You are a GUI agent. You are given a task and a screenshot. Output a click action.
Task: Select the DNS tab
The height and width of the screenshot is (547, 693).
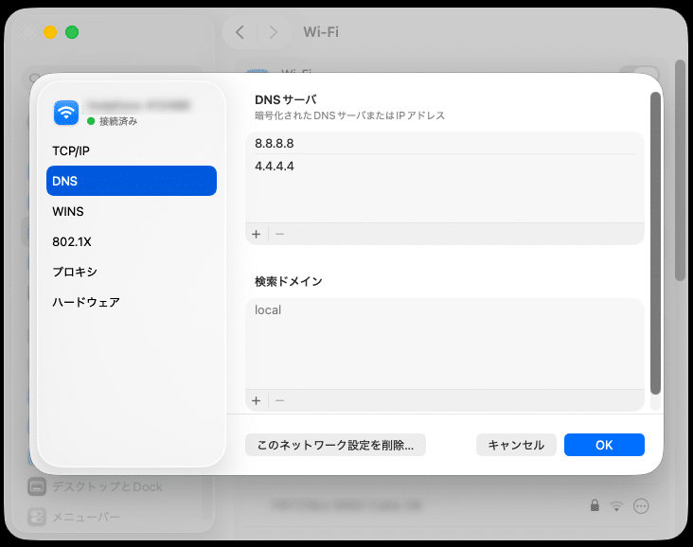132,181
